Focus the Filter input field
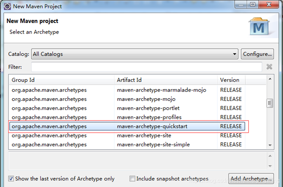Viewport: 283px width, 187px height. [147, 67]
